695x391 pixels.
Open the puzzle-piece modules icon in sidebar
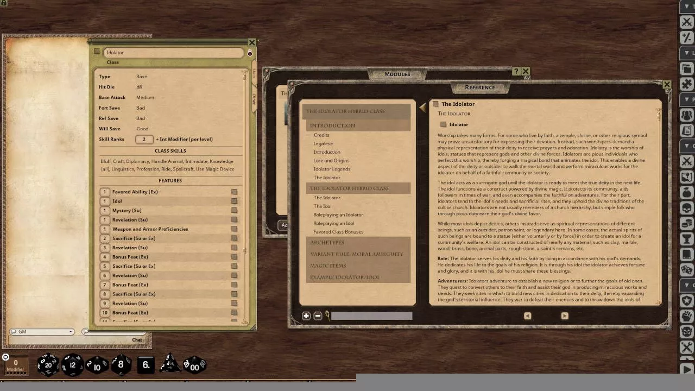[687, 84]
